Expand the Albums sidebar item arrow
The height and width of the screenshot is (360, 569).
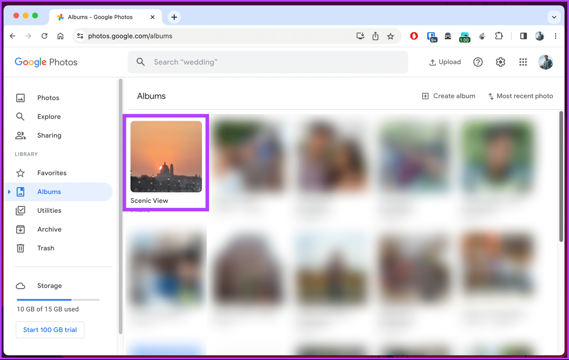9,192
